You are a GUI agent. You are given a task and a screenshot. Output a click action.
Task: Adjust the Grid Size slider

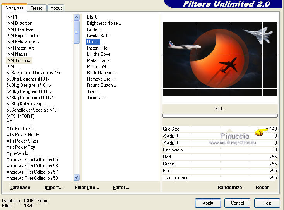220,129
